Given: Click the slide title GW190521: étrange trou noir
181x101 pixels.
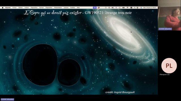Looking at the screenshot, I should (108, 13).
